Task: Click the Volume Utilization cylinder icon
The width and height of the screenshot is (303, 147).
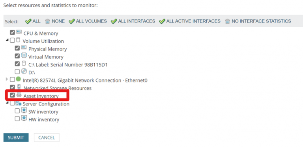Action: click(x=18, y=40)
